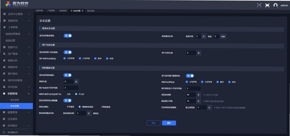
Task: Click the 收起侧边栏 collapse icon
Action: point(4,132)
